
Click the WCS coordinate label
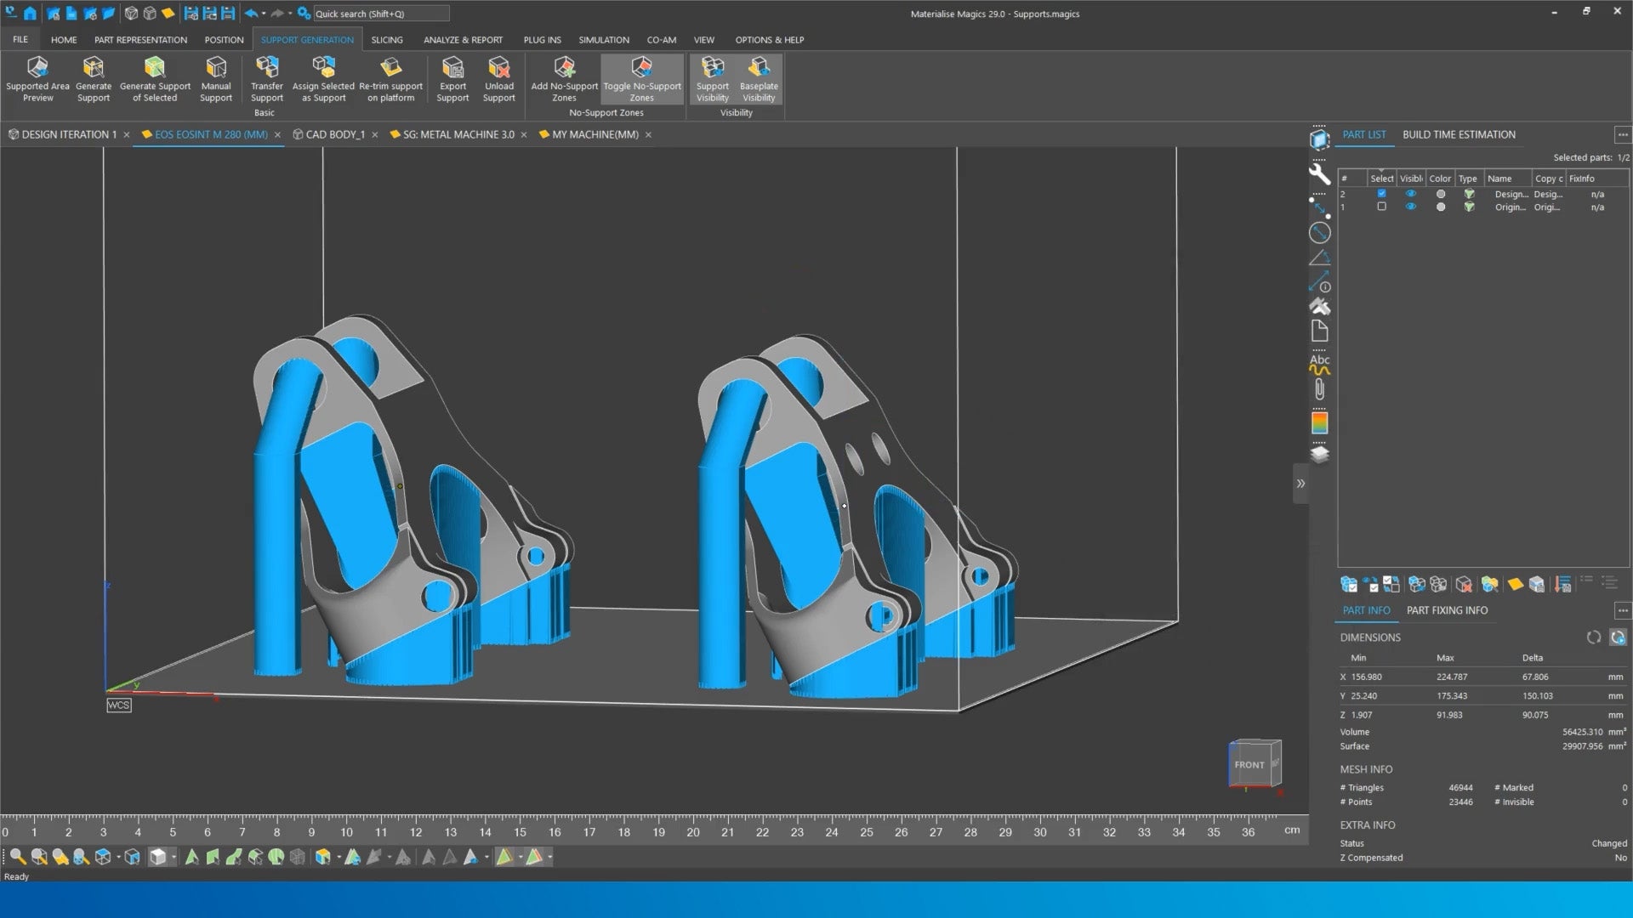119,705
